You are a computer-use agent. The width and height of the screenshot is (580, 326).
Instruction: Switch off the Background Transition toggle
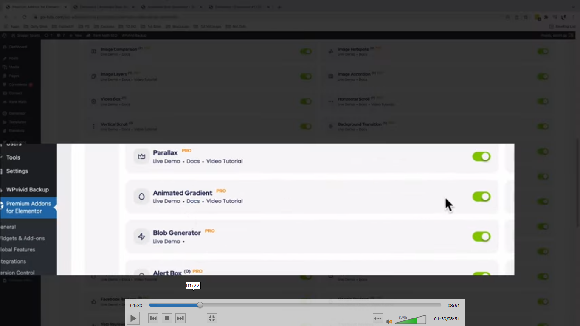click(x=543, y=126)
